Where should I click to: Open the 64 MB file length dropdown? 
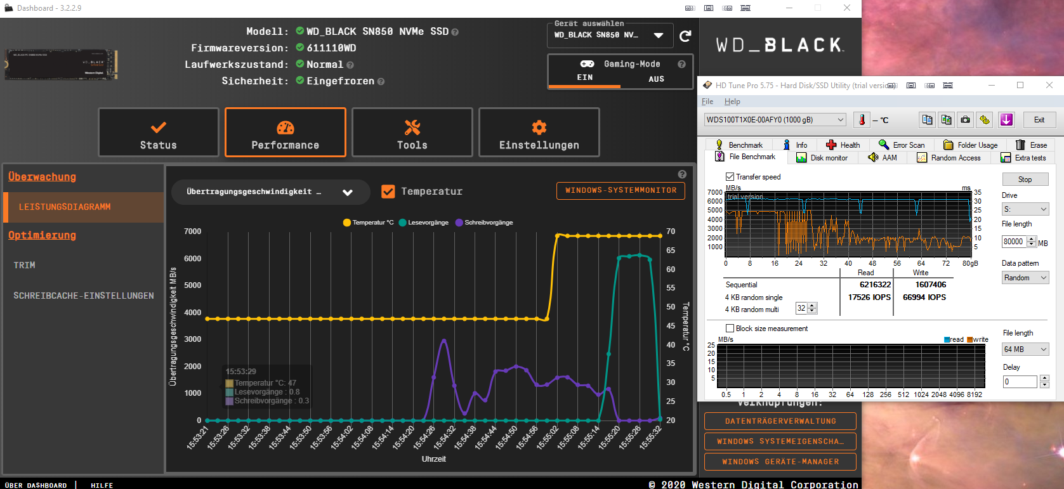[1025, 349]
